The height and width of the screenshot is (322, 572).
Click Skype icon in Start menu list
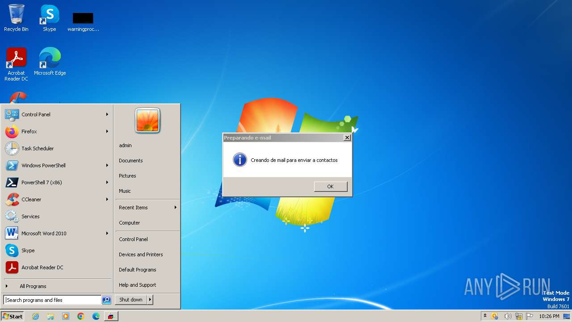12,250
